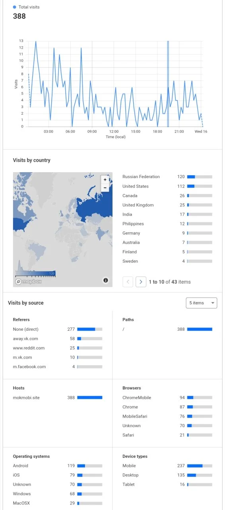Click the vertical time marker on chart
225x510 pixels.
(x=168, y=84)
